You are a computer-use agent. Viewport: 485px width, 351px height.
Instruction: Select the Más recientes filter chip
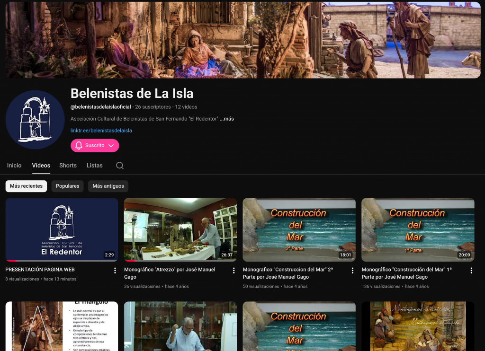(x=26, y=186)
